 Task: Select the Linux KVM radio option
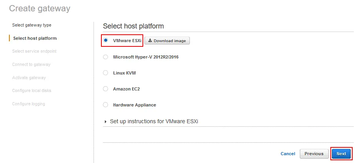(105, 73)
